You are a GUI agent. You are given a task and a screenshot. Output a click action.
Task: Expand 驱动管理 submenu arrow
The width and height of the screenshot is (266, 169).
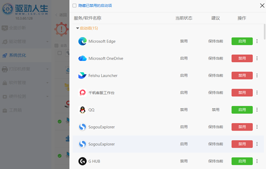(47, 41)
